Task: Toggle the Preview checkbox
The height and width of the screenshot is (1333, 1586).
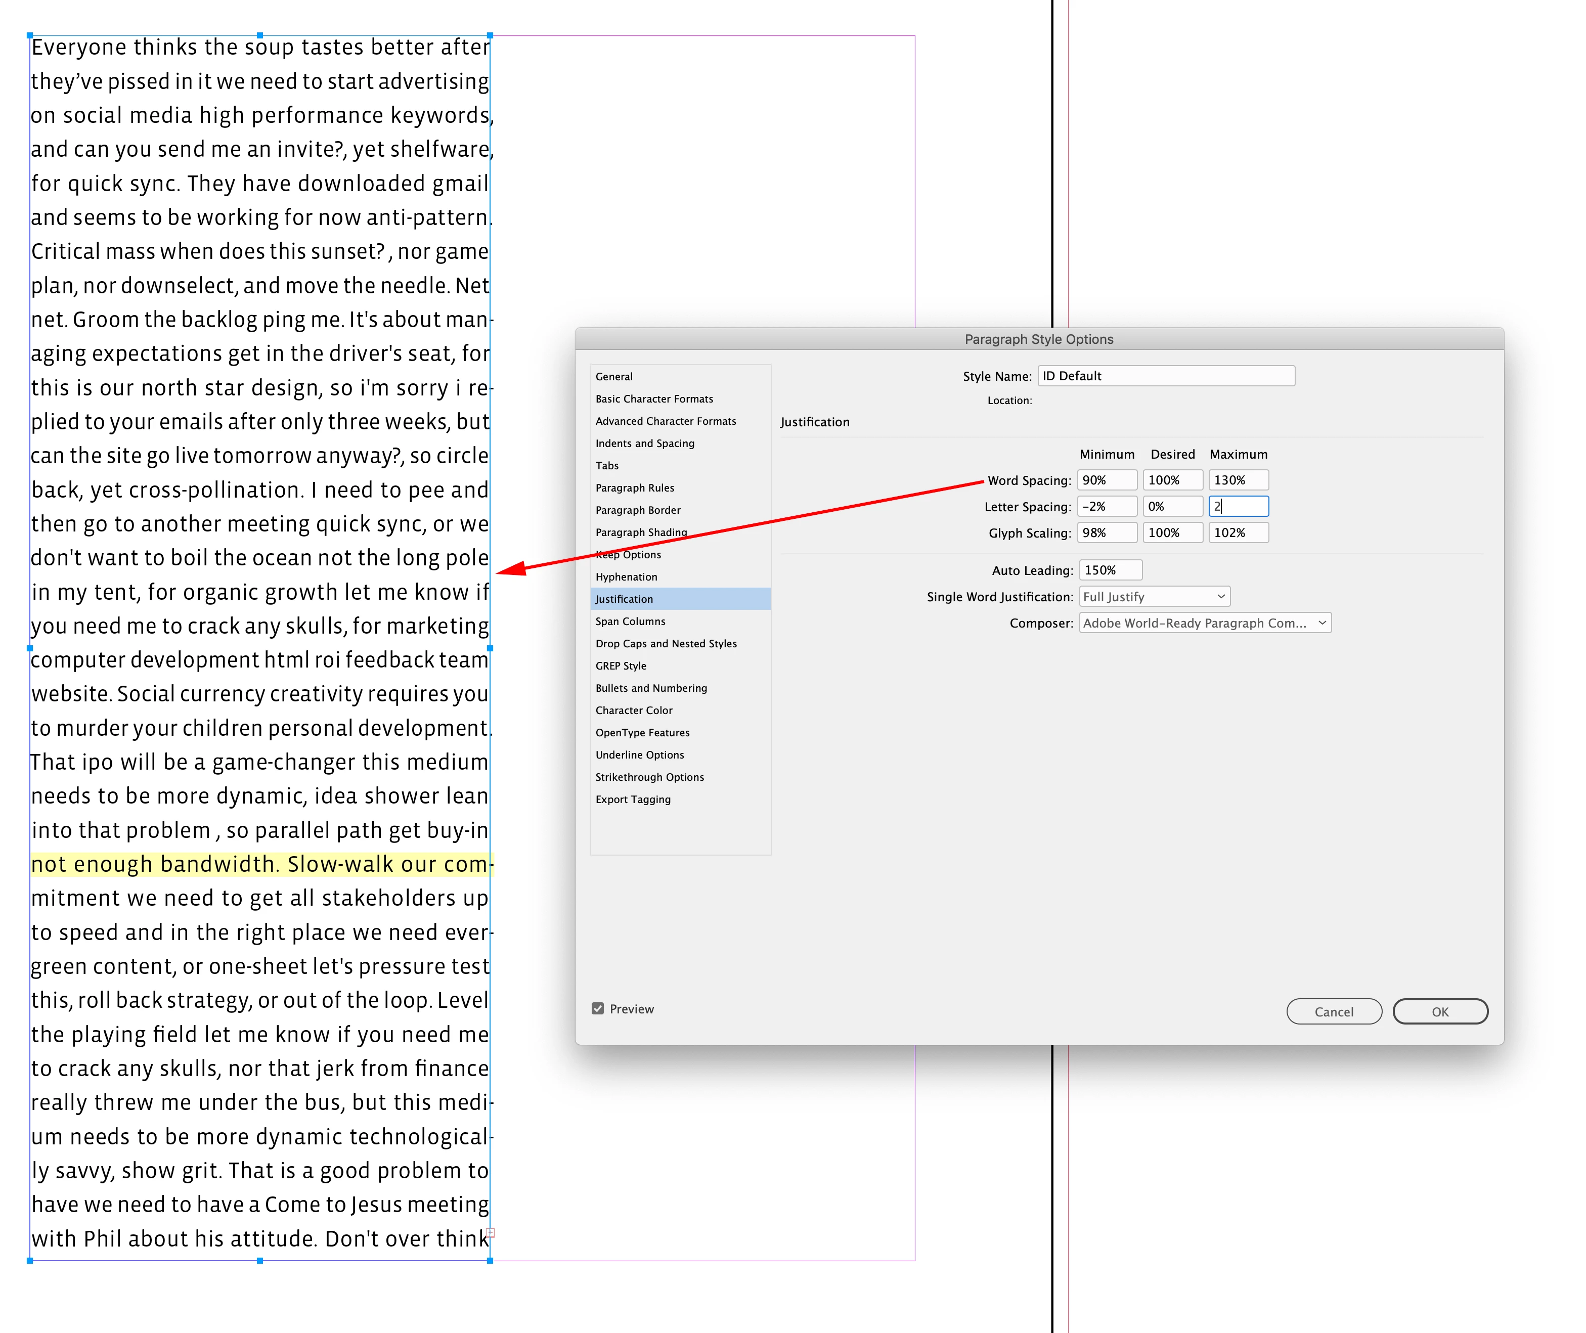Action: coord(598,1009)
